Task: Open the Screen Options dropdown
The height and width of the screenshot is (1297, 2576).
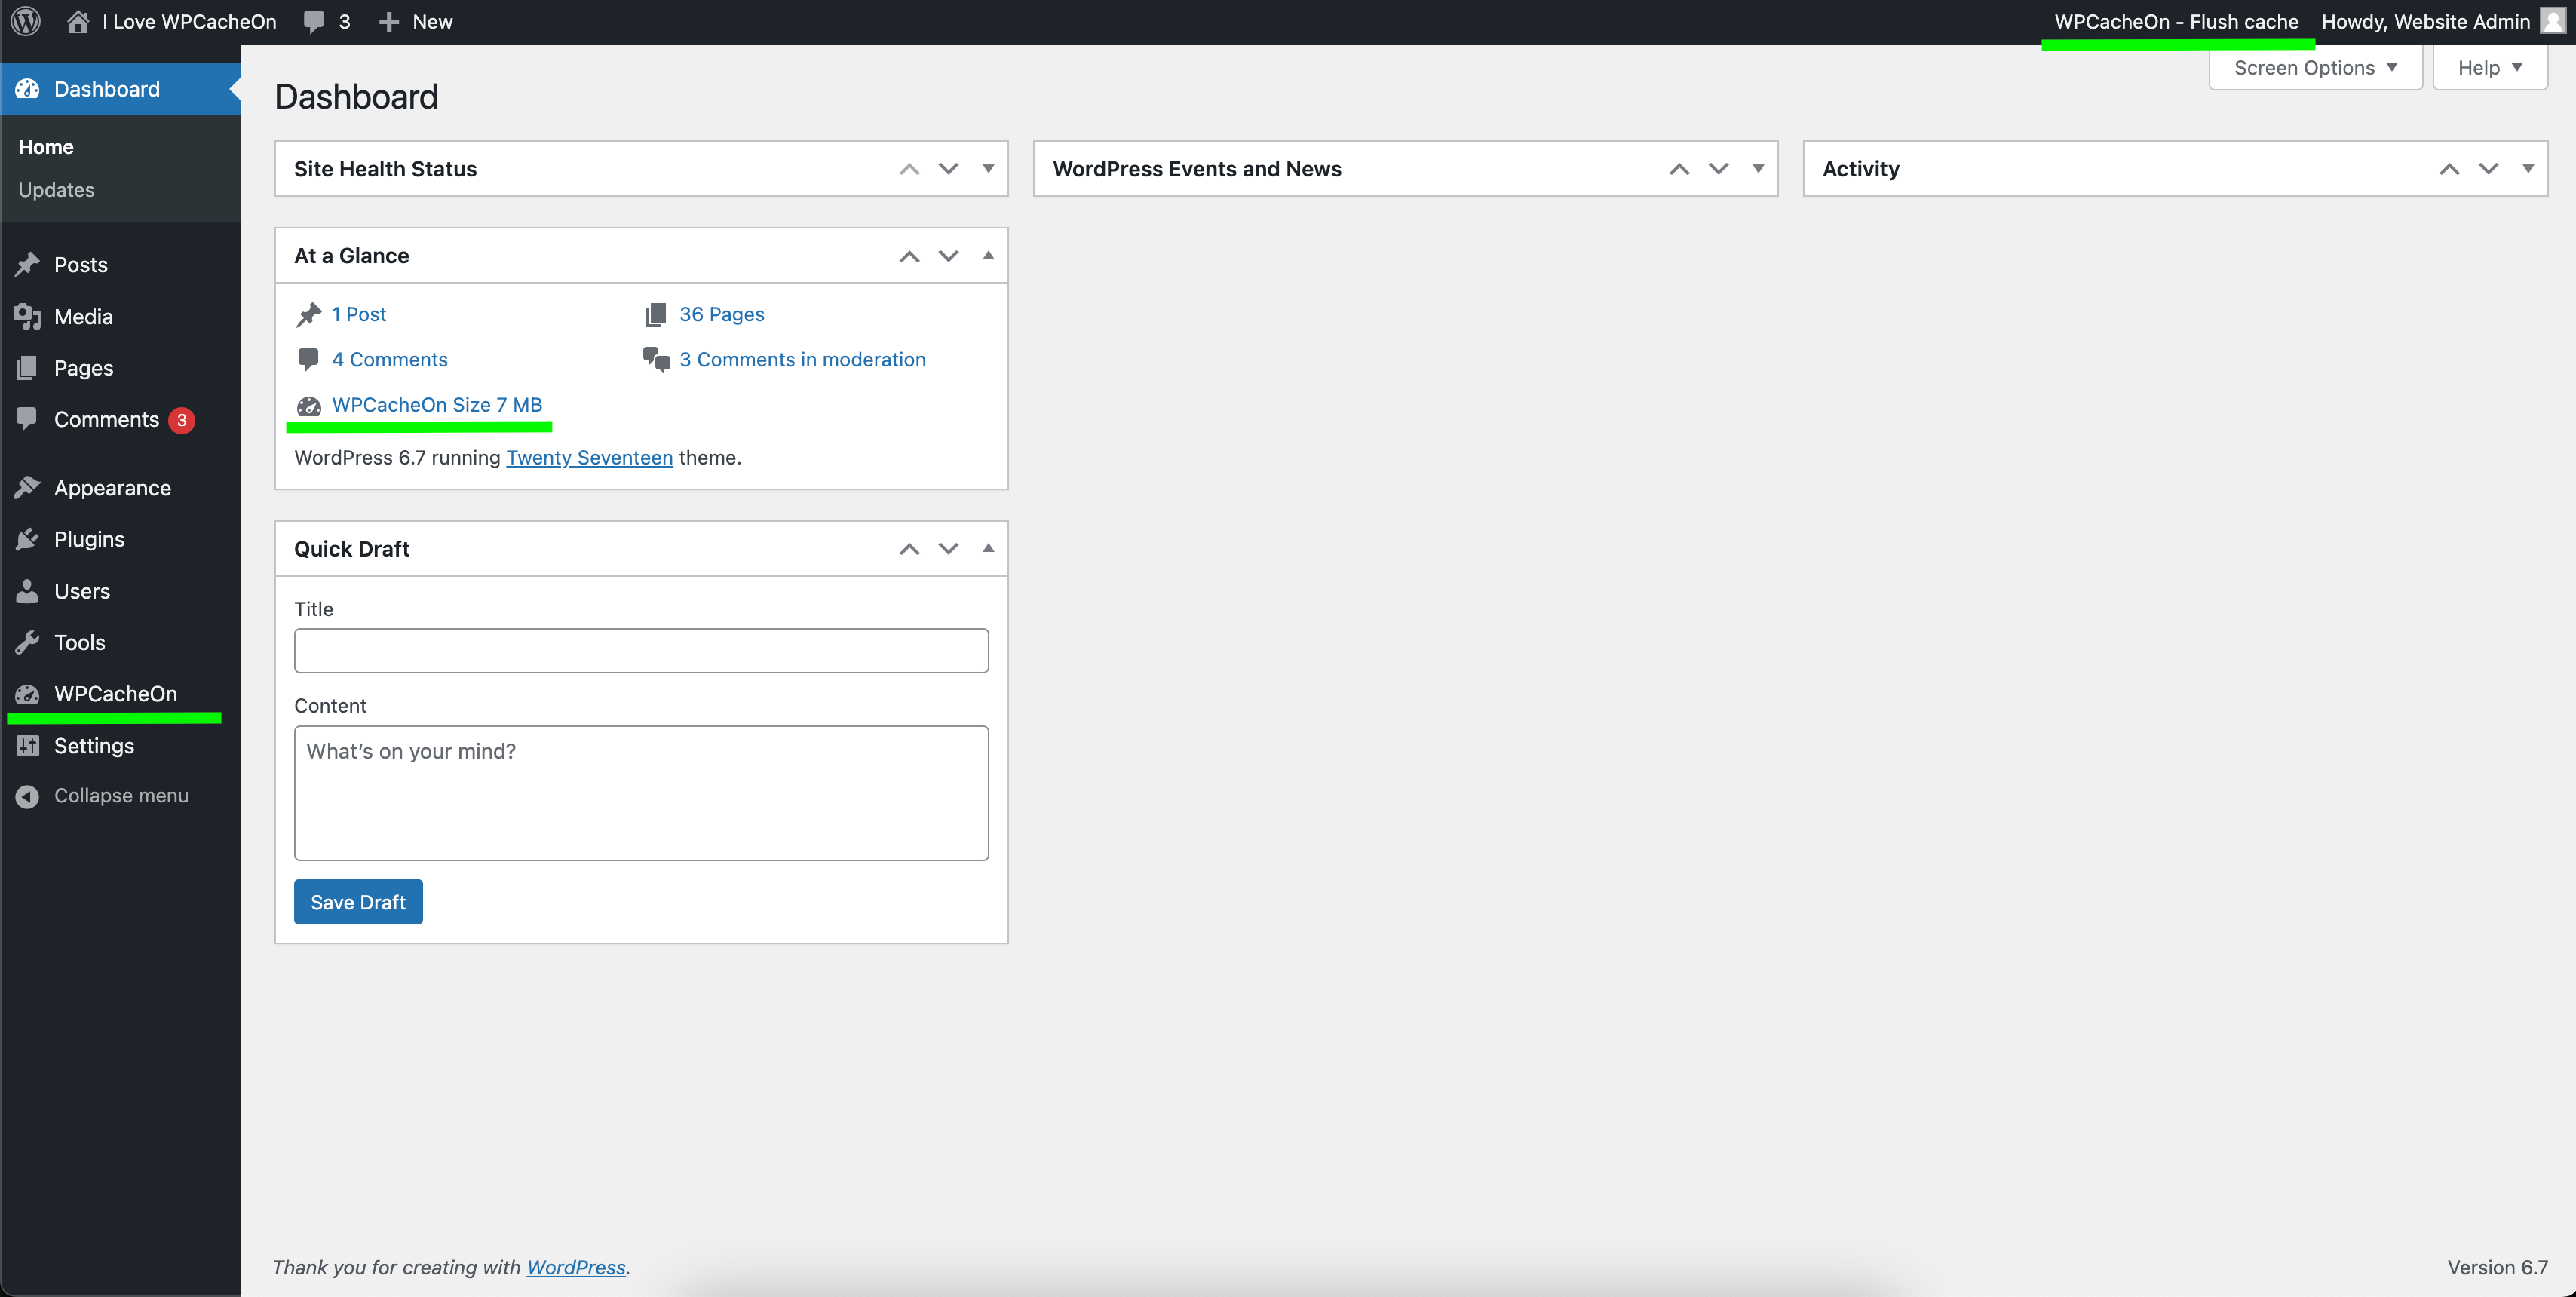Action: [2315, 68]
